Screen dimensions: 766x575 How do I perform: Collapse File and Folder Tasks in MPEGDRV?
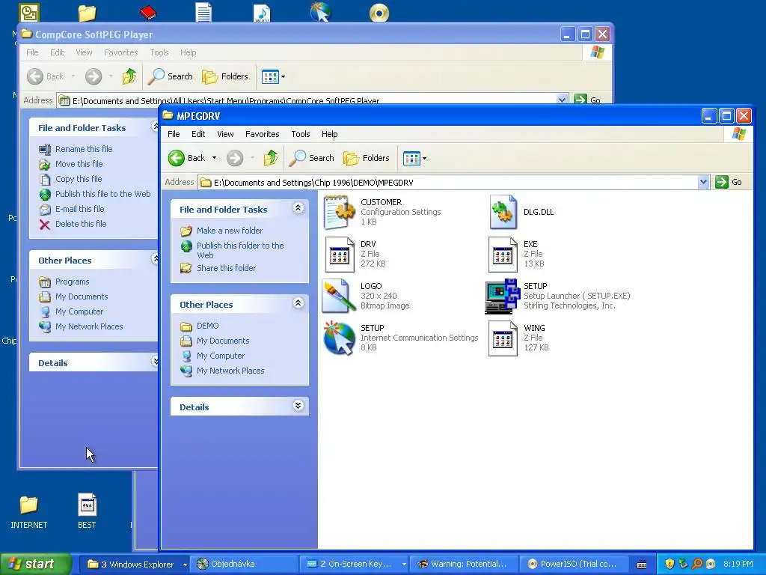pos(298,208)
